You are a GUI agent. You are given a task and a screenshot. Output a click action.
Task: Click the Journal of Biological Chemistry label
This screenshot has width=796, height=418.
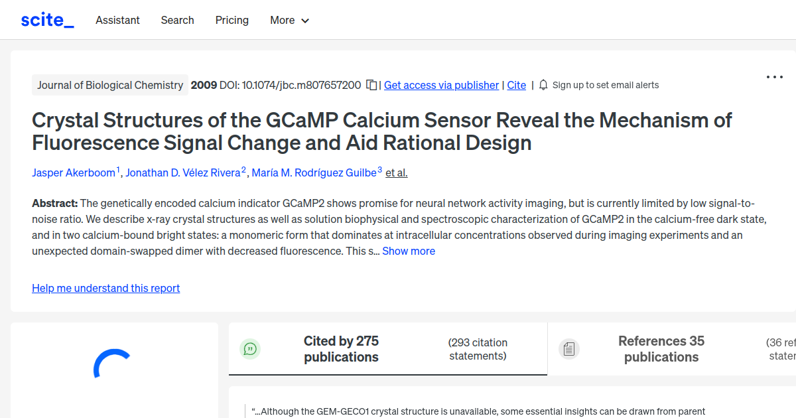[x=110, y=85]
